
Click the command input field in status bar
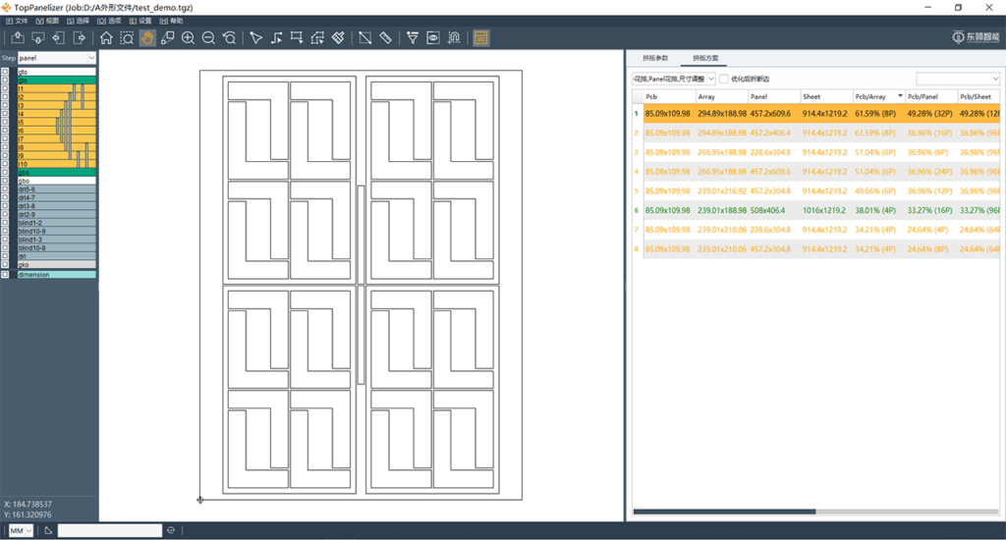110,530
